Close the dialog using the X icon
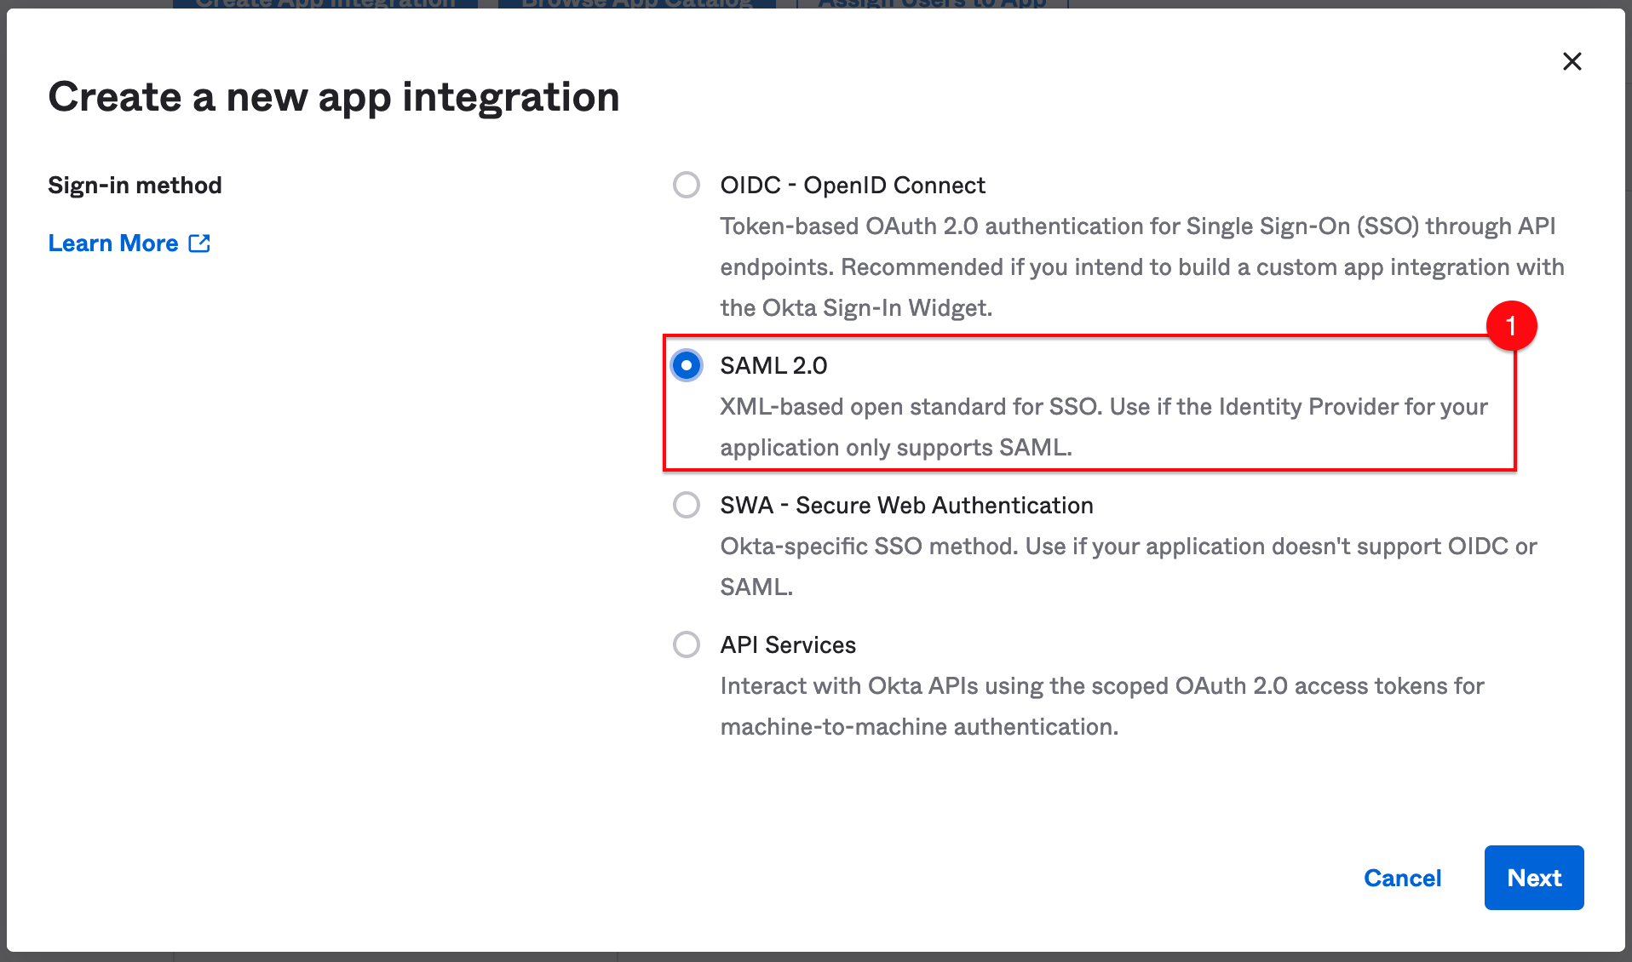 point(1572,61)
